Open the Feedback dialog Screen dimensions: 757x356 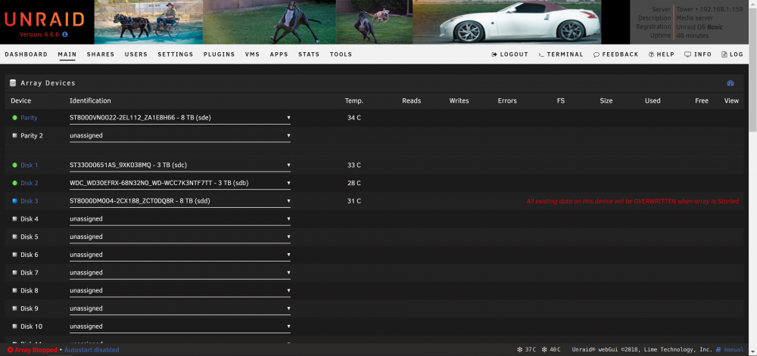(616, 54)
